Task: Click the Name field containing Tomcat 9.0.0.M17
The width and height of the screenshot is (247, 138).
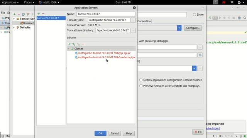Action: click(x=106, y=14)
